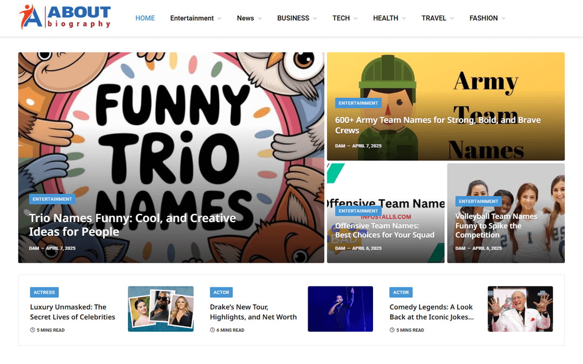Viewport: 583px width, 364px height.
Task: Open the HEALTH menu
Action: pyautogui.click(x=385, y=18)
